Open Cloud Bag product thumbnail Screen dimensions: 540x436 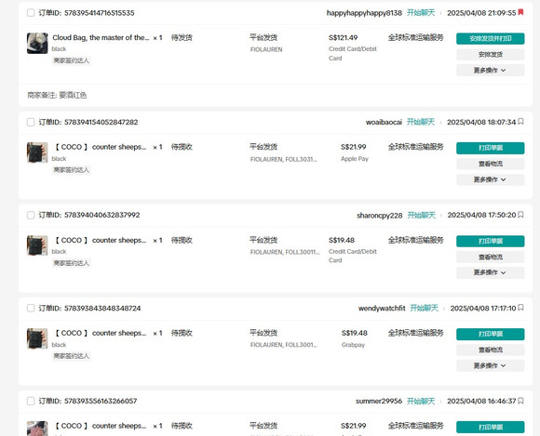37,44
